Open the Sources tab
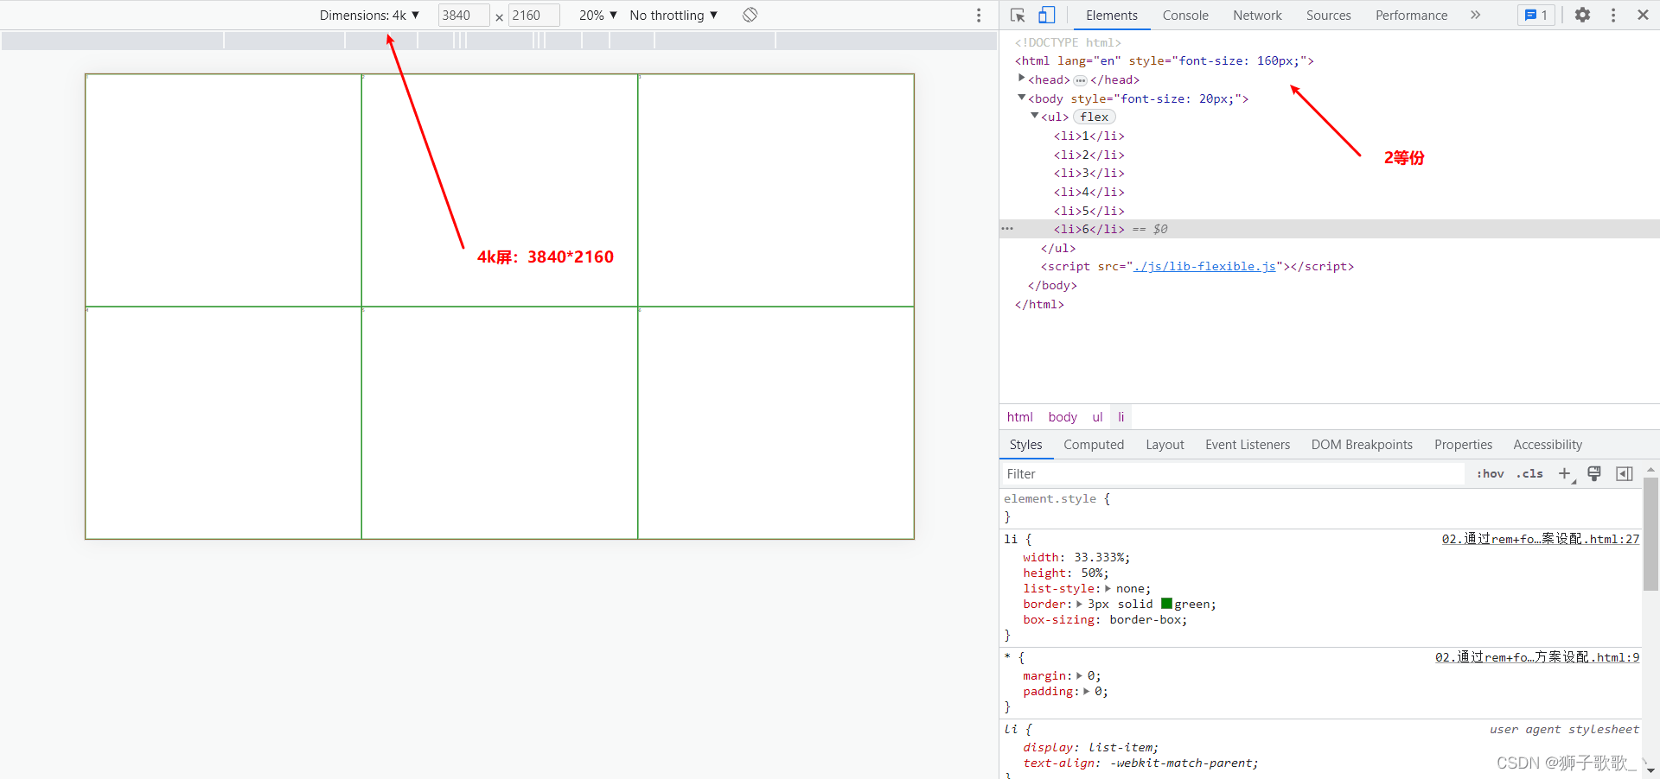The width and height of the screenshot is (1660, 779). coord(1328,15)
